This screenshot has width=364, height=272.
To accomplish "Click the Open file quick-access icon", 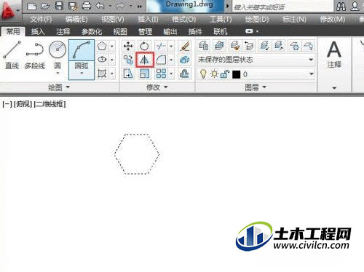I will pos(45,6).
